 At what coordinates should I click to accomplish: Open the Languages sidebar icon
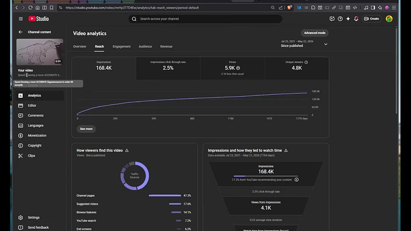tap(20, 125)
